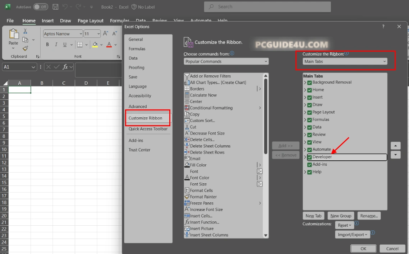The height and width of the screenshot is (254, 409).
Task: Select the Format Painter brush icon in ribbon
Action: click(x=25, y=48)
